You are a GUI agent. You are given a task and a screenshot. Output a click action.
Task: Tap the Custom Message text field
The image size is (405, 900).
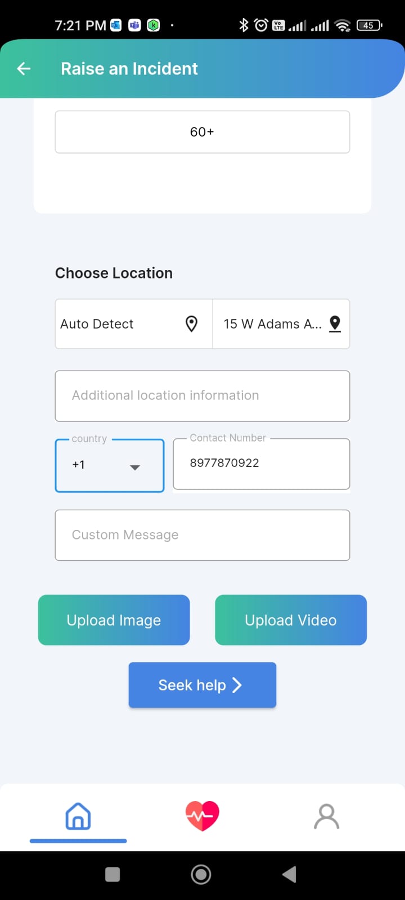coord(202,535)
